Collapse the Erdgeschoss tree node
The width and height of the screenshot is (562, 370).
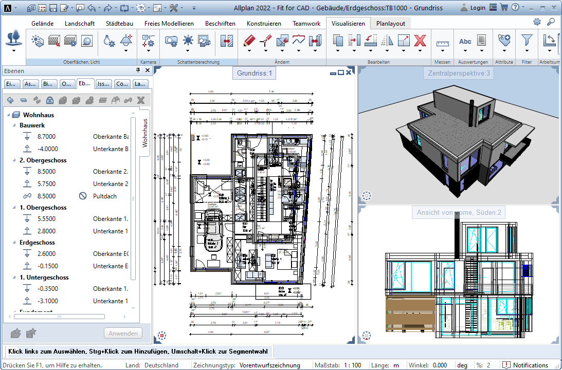click(14, 243)
